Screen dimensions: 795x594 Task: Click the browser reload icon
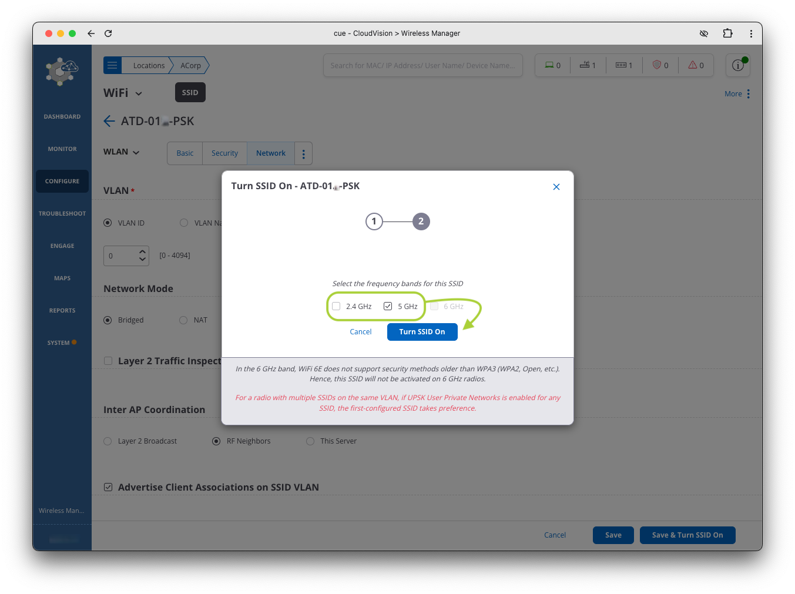tap(108, 33)
